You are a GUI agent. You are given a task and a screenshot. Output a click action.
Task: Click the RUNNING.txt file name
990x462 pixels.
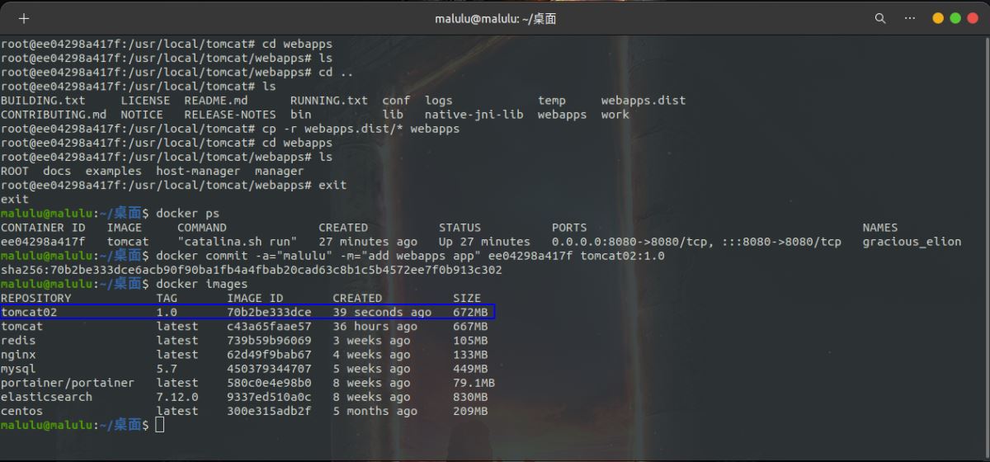329,100
